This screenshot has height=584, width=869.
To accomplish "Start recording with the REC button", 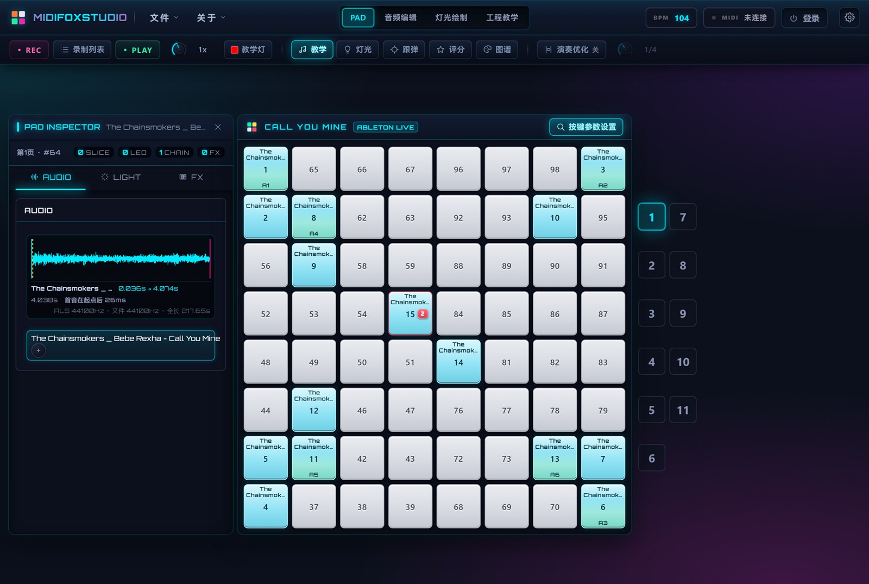I will pyautogui.click(x=29, y=50).
